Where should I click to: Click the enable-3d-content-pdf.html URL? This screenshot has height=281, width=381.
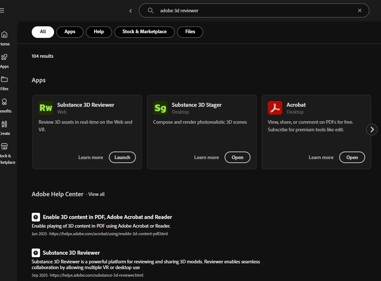click(108, 234)
